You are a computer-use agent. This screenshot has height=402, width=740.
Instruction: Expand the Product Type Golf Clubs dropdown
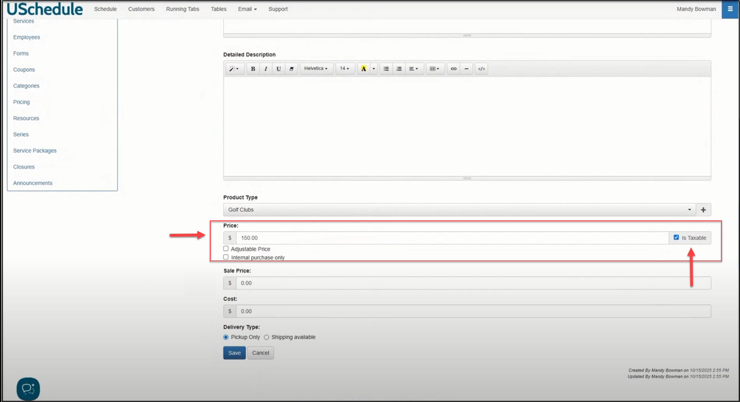click(x=459, y=210)
